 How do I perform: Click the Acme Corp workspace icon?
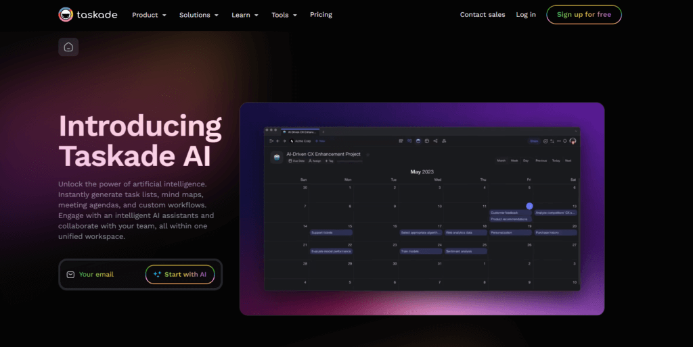(x=292, y=141)
